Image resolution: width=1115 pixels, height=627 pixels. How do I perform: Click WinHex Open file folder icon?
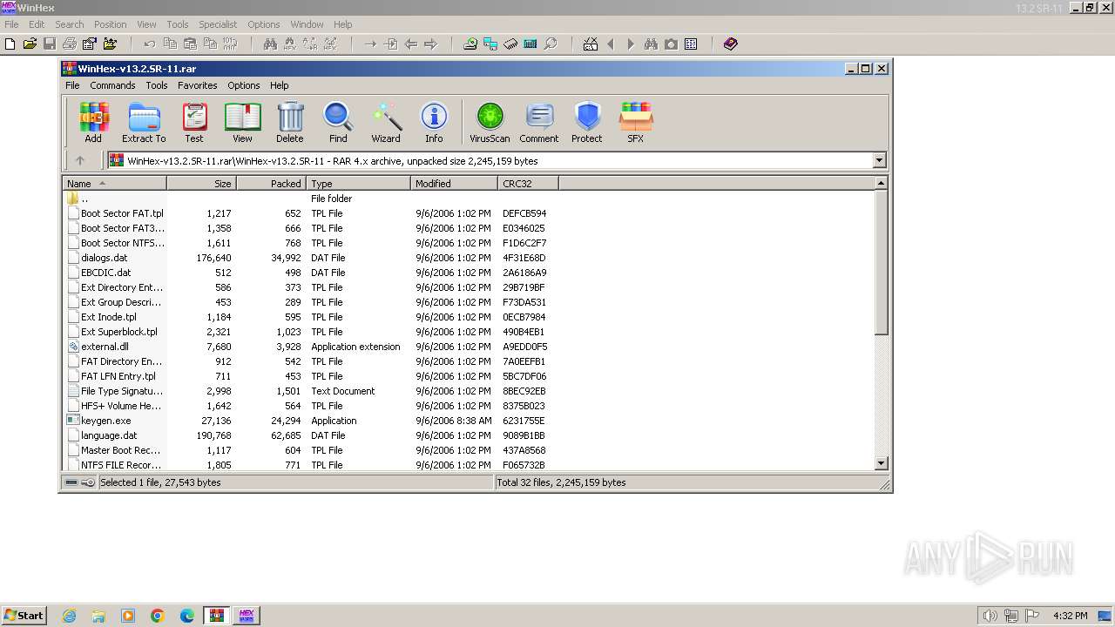[30, 44]
